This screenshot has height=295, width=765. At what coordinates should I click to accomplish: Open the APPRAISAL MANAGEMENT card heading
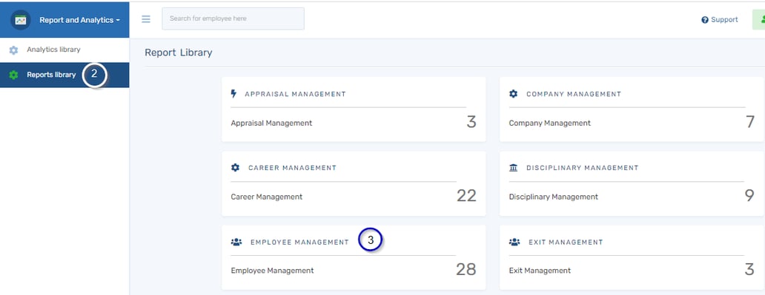coord(295,94)
